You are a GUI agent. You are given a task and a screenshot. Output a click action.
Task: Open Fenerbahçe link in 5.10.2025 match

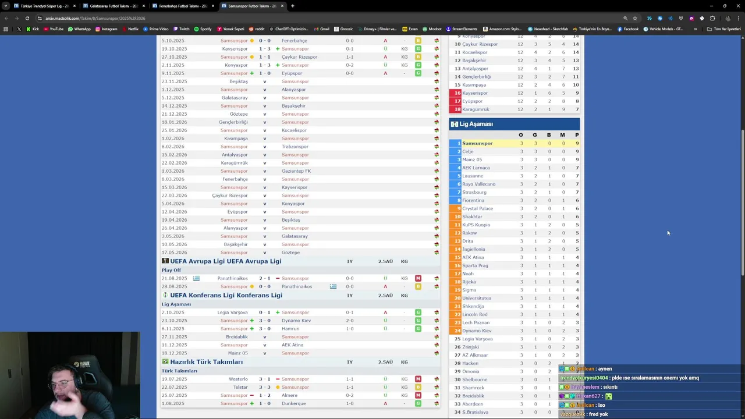[295, 41]
